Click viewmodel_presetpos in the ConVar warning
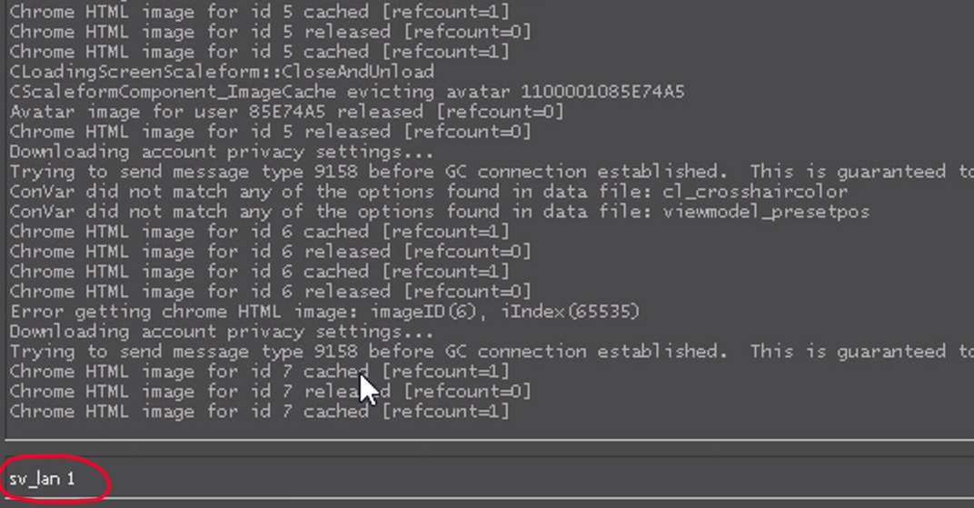The width and height of the screenshot is (974, 508). 764,212
